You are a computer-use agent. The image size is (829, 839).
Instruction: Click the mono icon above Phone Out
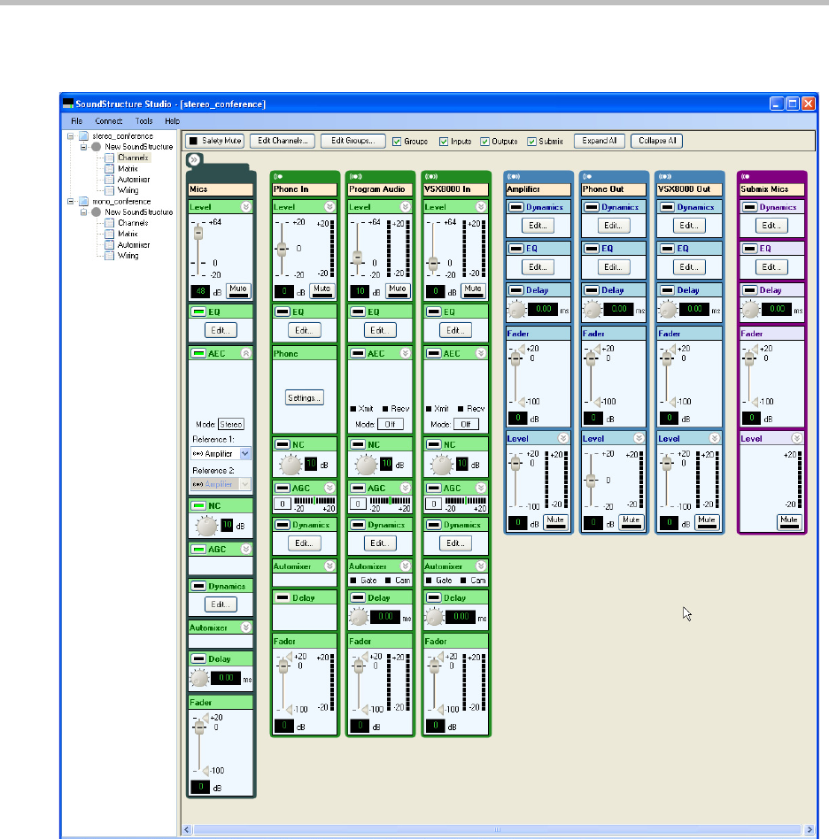[x=586, y=176]
